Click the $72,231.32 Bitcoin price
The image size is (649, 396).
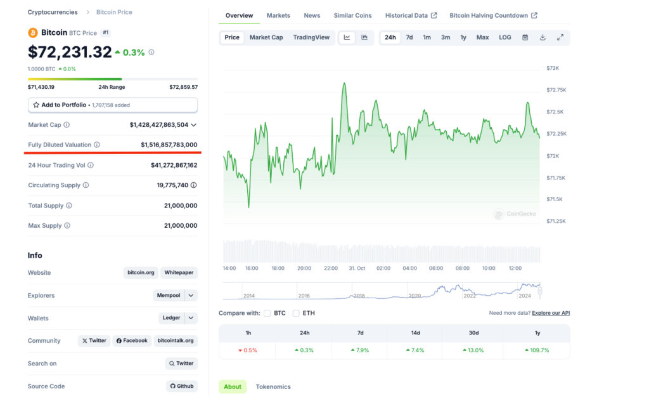coord(70,52)
